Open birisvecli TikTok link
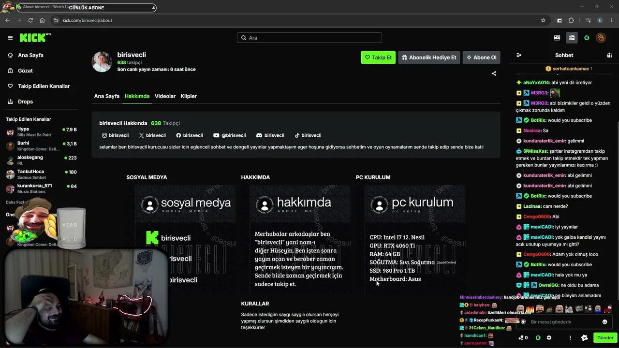 point(308,135)
